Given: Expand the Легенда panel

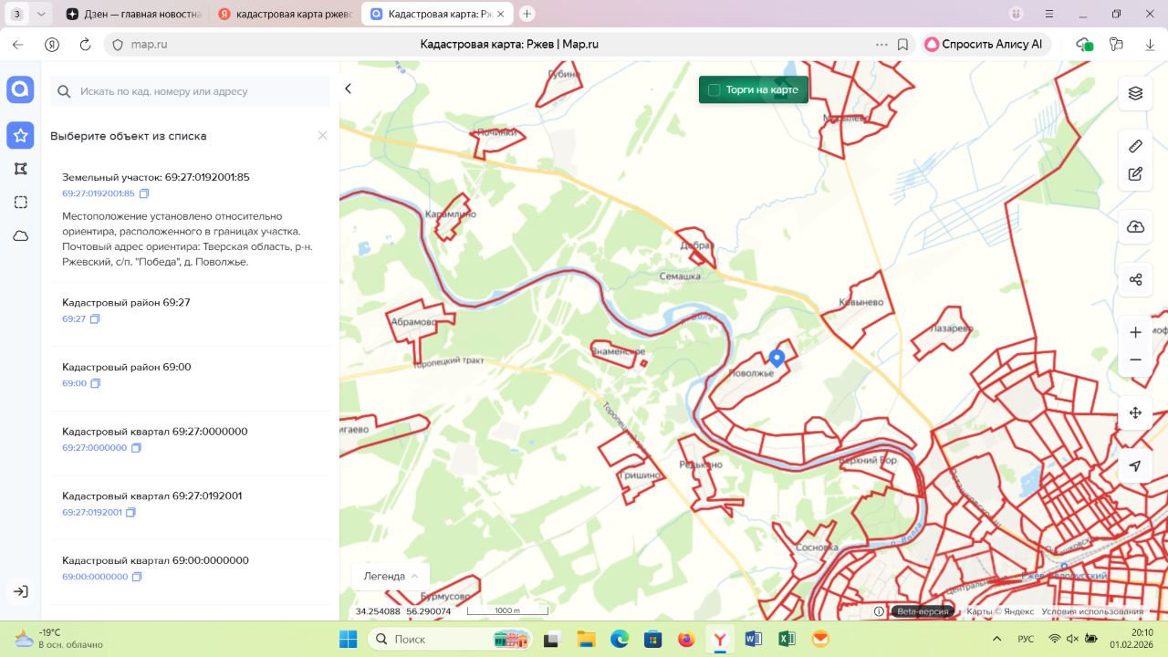Looking at the screenshot, I should point(391,576).
